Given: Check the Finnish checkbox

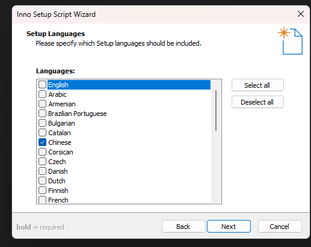Looking at the screenshot, I should (42, 191).
